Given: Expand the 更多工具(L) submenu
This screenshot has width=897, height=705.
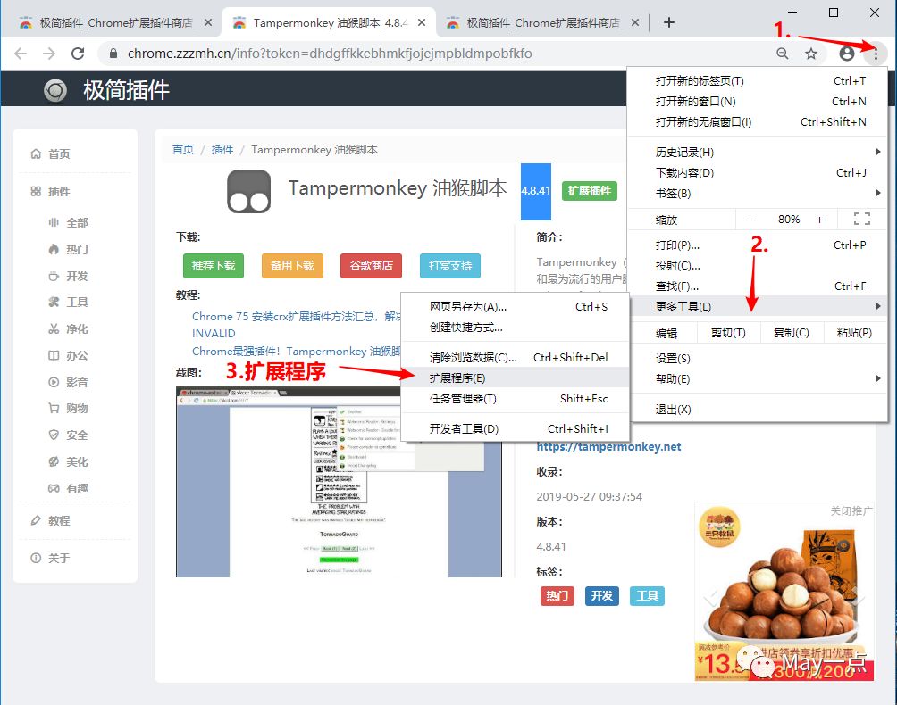Looking at the screenshot, I should coord(758,307).
